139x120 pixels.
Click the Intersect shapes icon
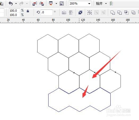tap(127, 12)
